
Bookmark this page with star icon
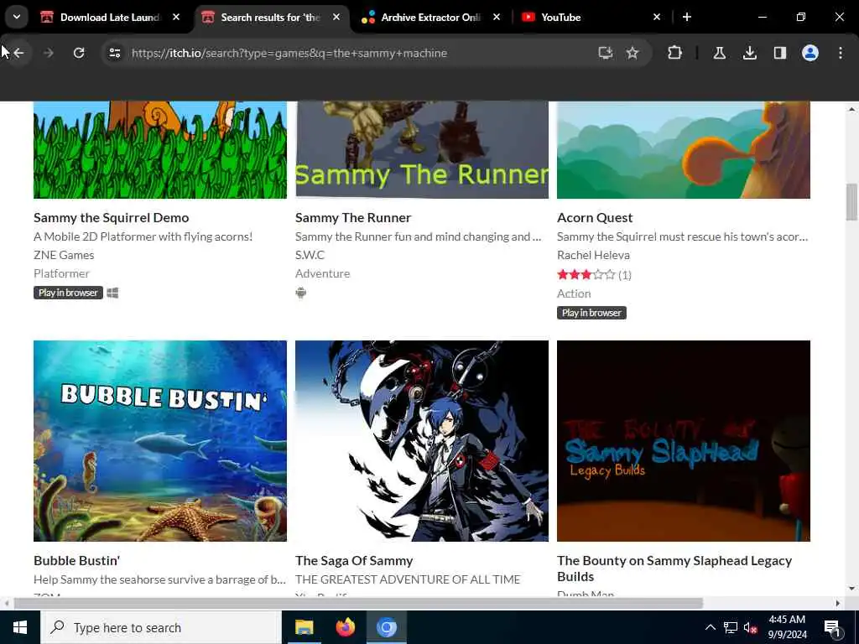[x=633, y=53]
